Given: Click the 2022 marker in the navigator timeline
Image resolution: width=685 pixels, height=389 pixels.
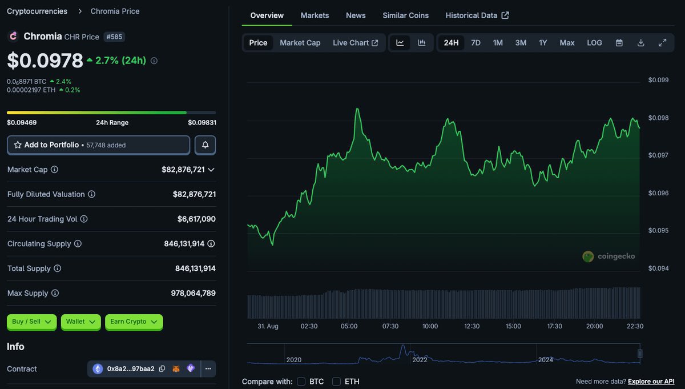Looking at the screenshot, I should point(420,360).
